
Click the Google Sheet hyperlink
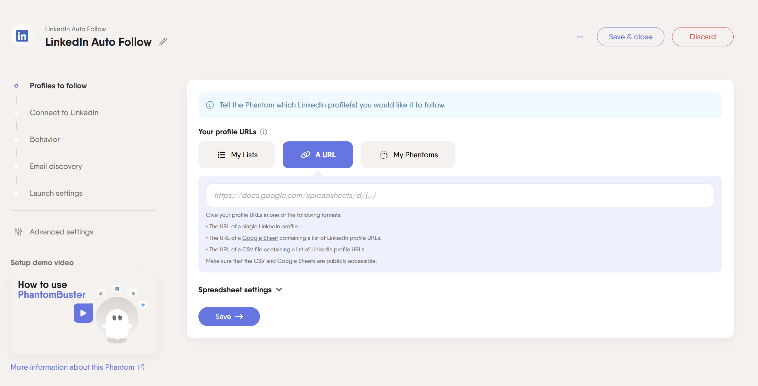(260, 238)
